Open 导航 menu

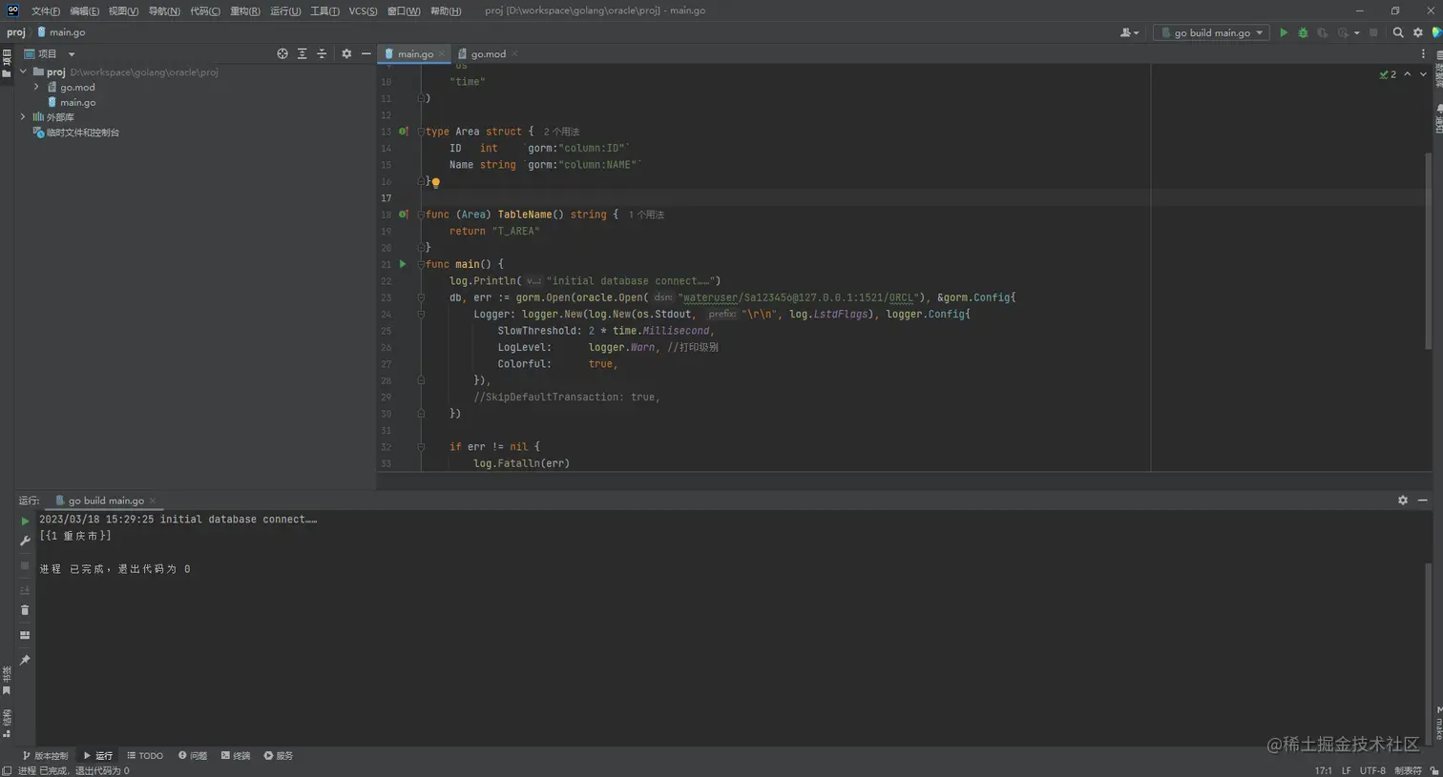click(163, 11)
